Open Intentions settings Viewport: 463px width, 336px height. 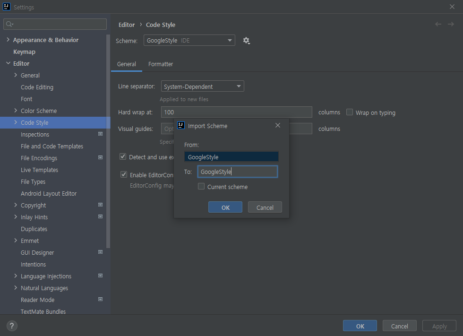(33, 264)
